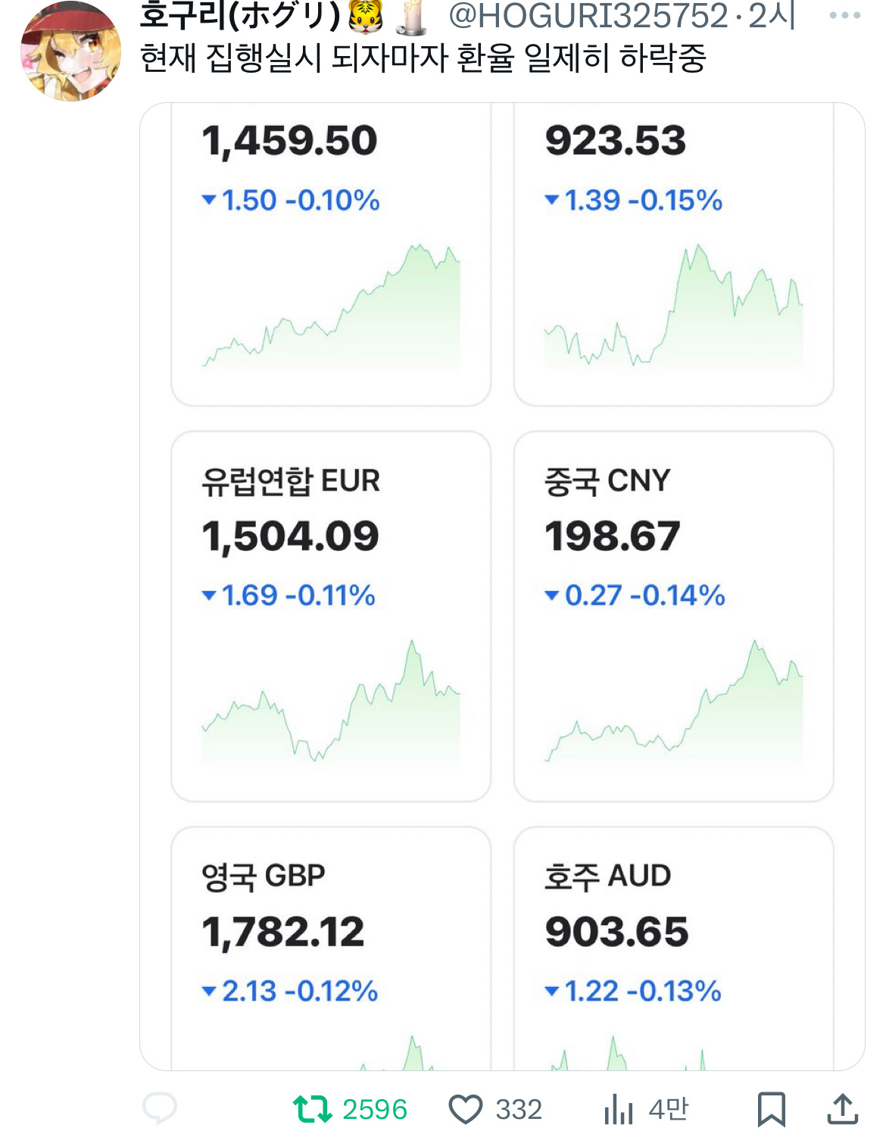This screenshot has width=886, height=1131.
Task: Click the CNY price chart graph
Action: [x=673, y=705]
